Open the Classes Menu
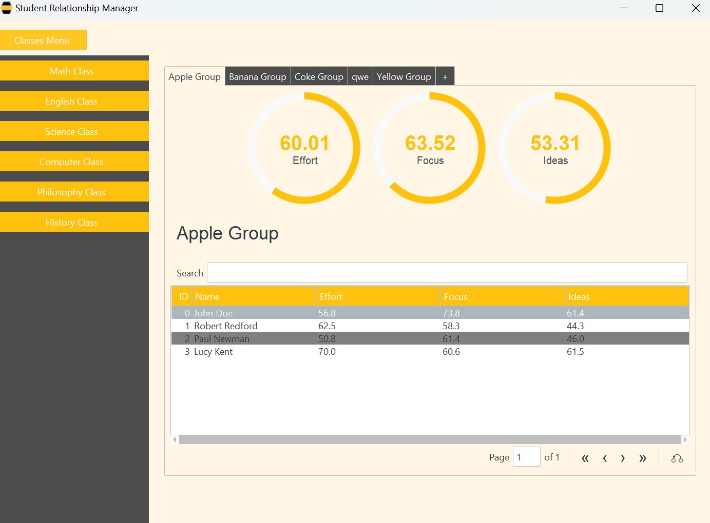 43,40
